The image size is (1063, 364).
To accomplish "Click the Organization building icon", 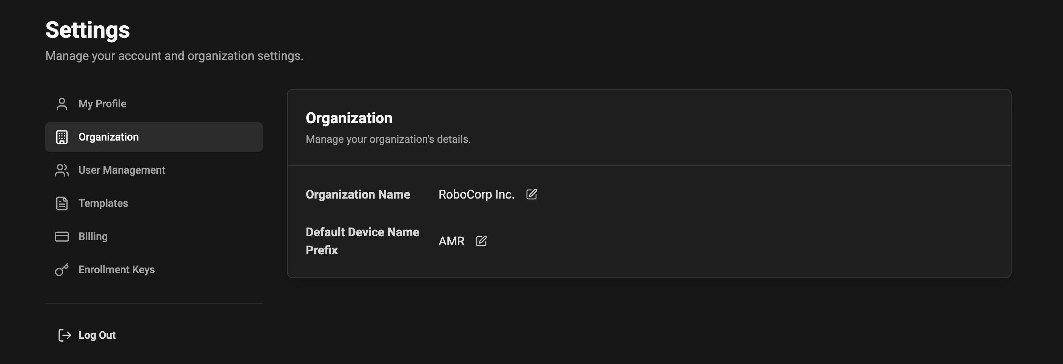I will click(x=62, y=137).
